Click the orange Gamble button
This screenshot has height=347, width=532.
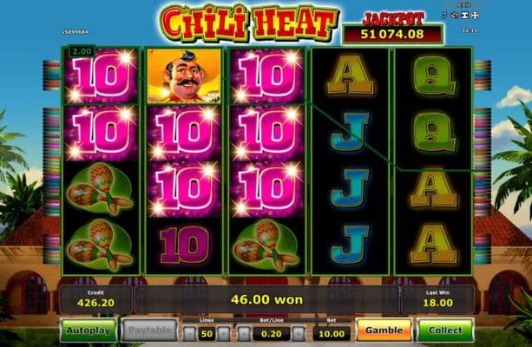point(384,331)
